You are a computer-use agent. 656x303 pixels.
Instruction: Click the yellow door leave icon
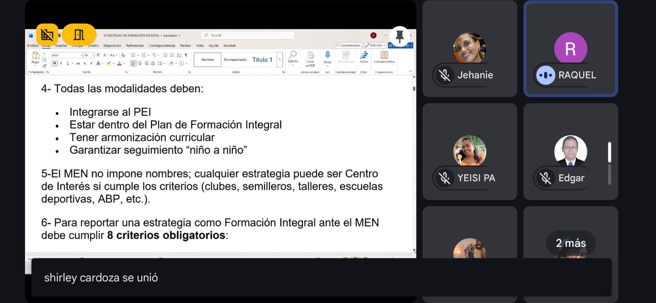click(x=79, y=35)
